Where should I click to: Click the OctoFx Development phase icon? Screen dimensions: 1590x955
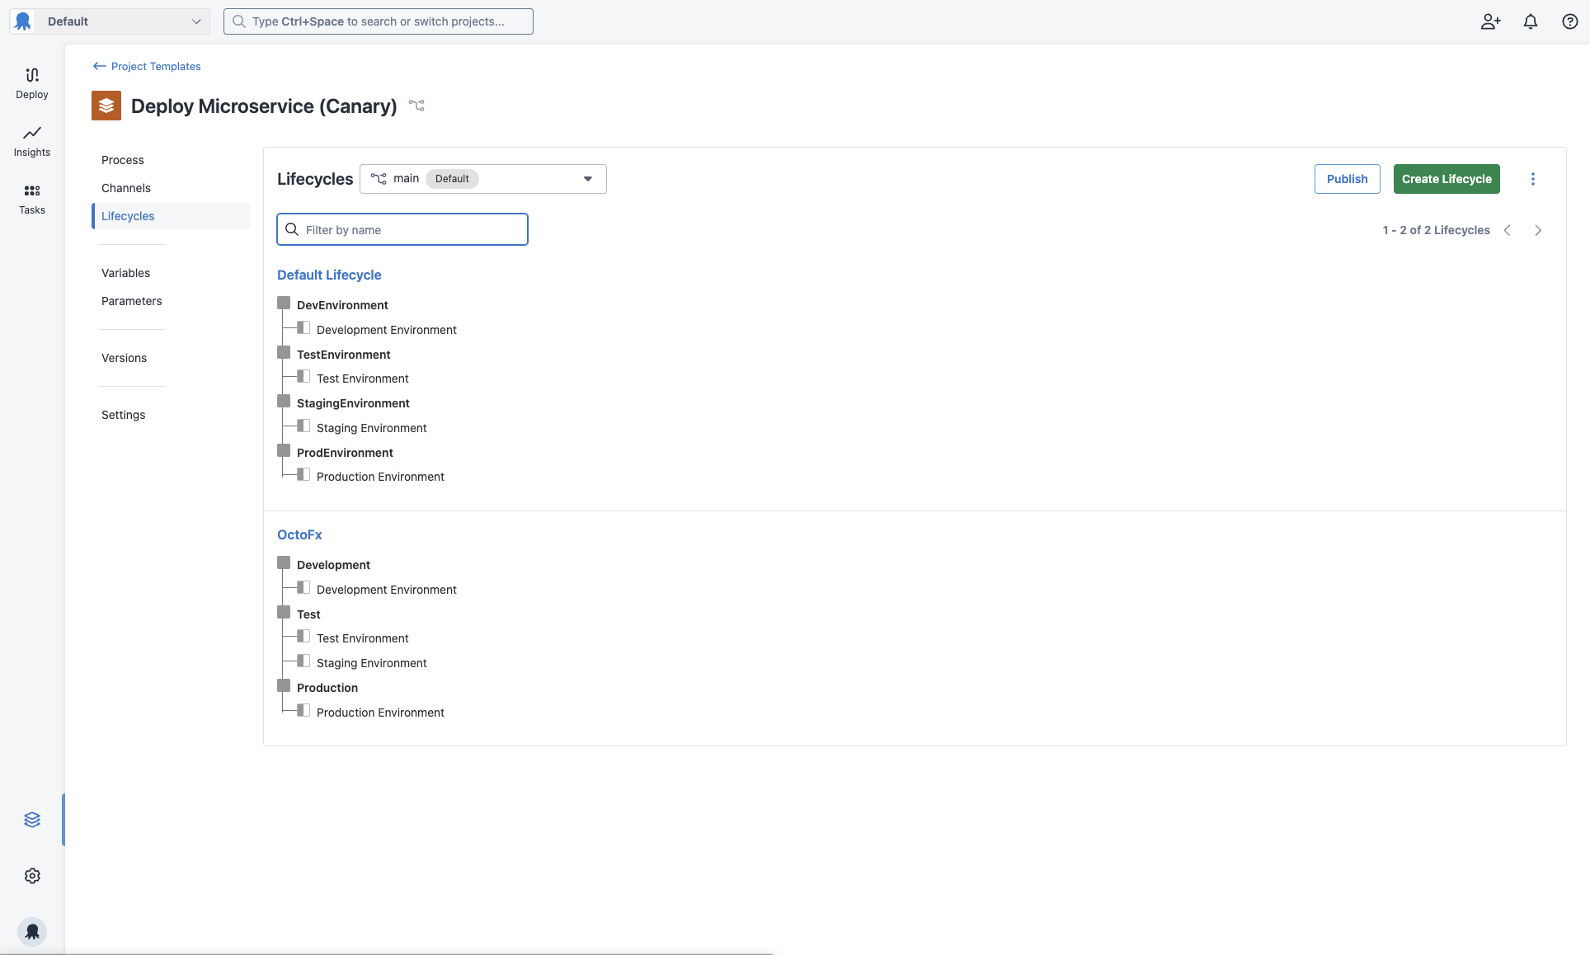pyautogui.click(x=284, y=563)
